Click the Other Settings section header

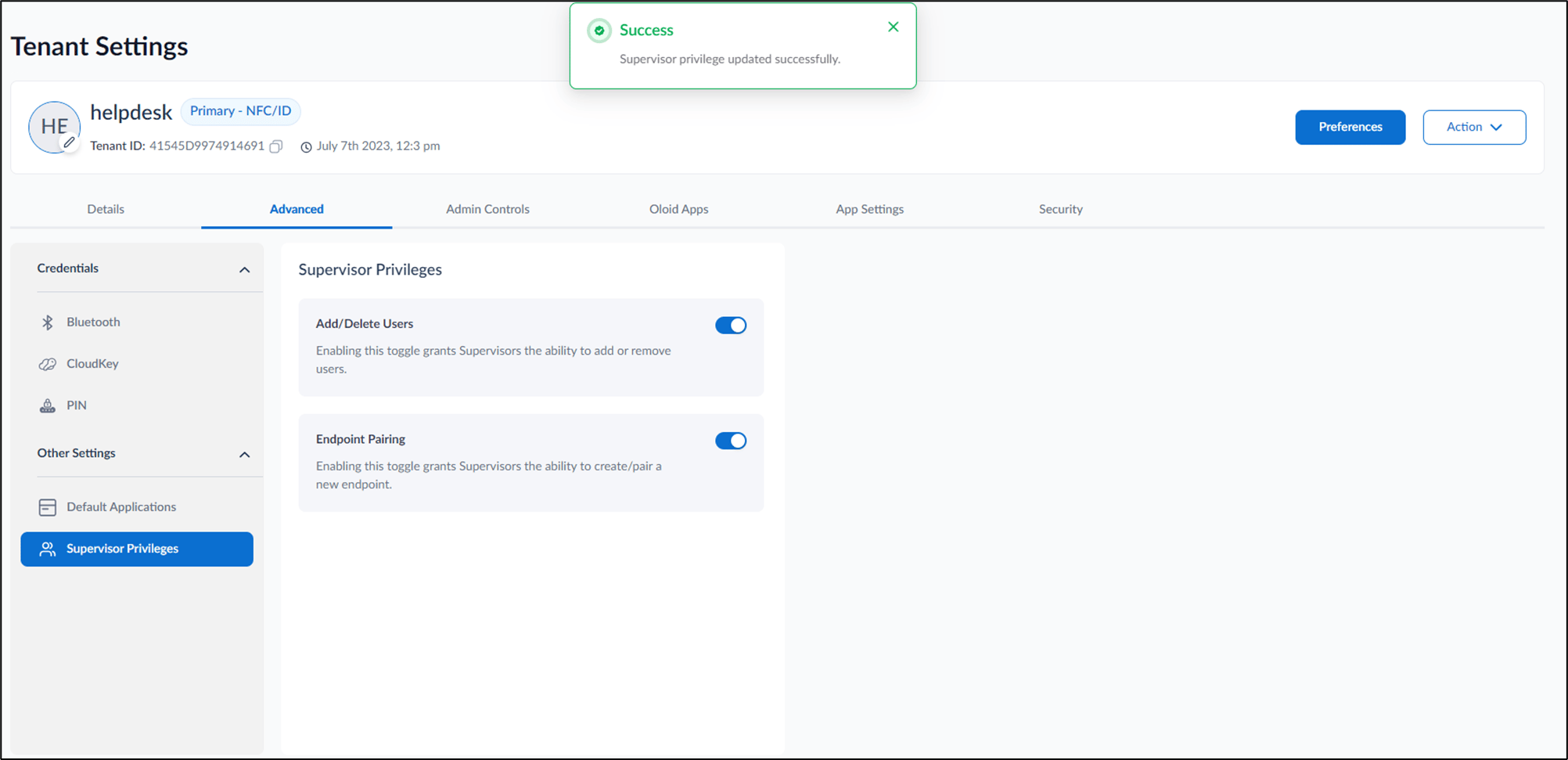click(76, 453)
